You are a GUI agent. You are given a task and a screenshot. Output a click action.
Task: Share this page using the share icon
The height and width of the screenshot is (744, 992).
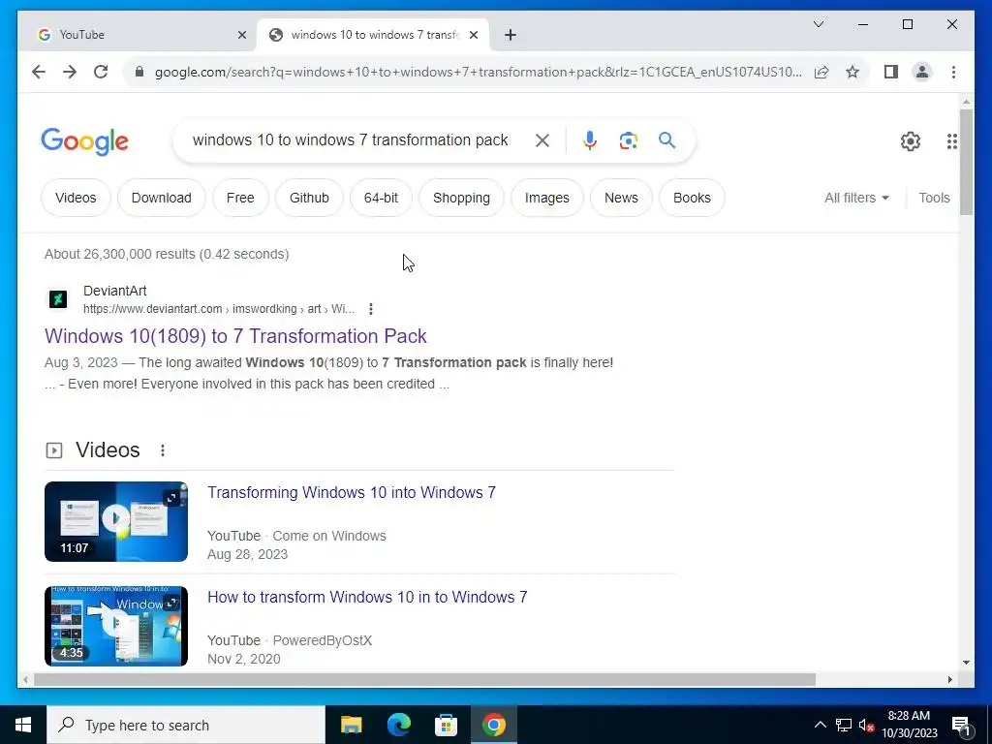point(821,72)
